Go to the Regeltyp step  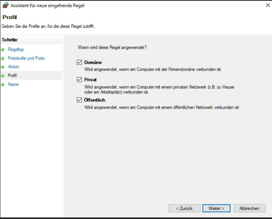(16, 50)
